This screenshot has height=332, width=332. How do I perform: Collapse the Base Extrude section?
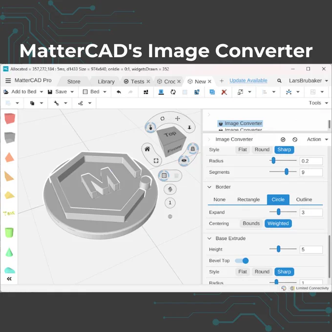click(x=209, y=238)
